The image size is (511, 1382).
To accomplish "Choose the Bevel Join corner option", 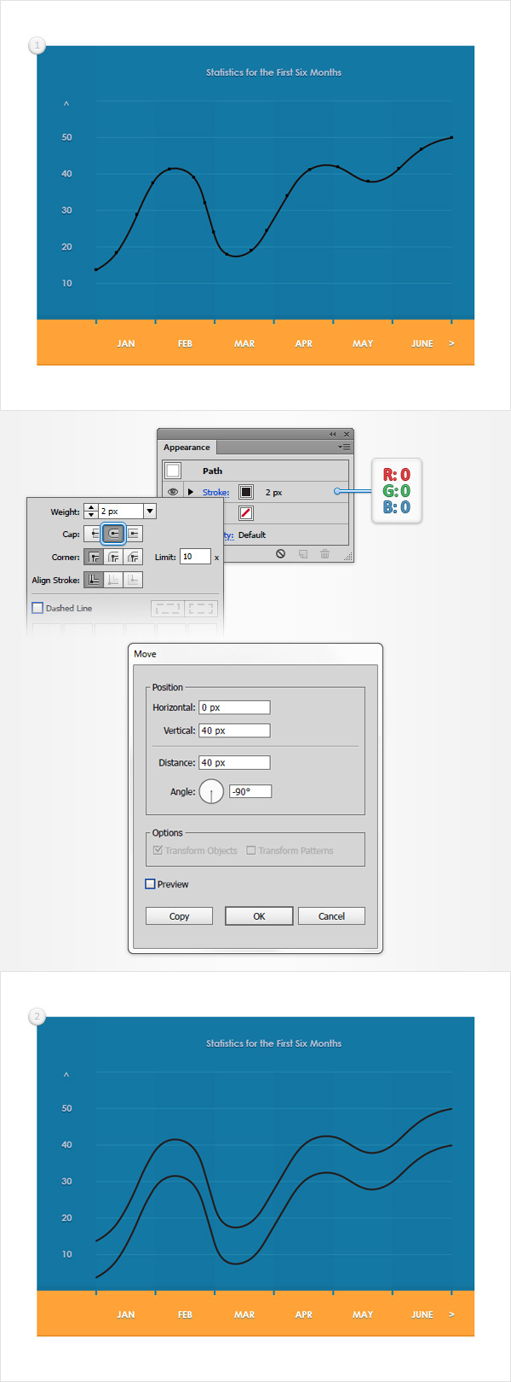I will click(134, 557).
